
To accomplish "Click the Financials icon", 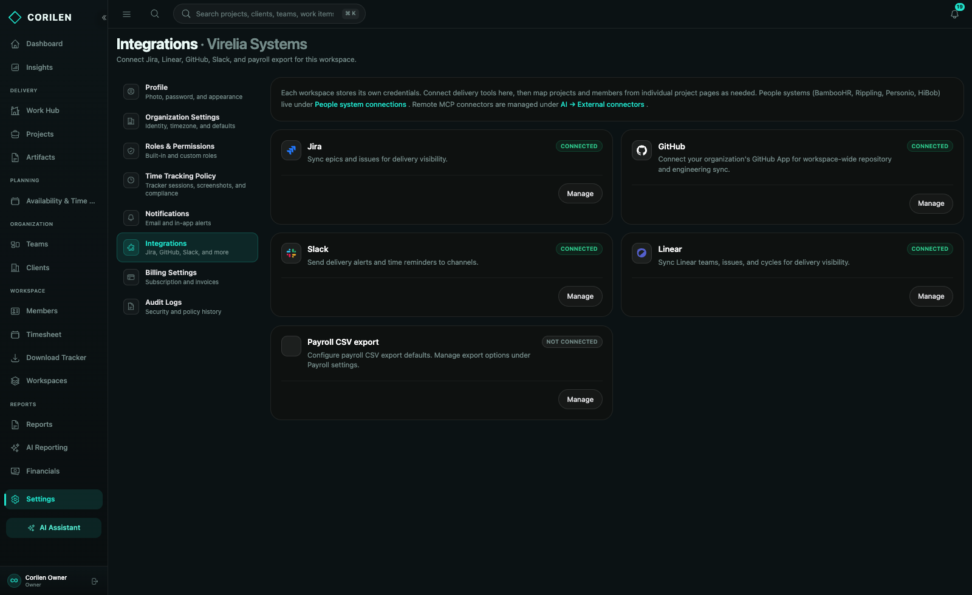I will pyautogui.click(x=15, y=471).
